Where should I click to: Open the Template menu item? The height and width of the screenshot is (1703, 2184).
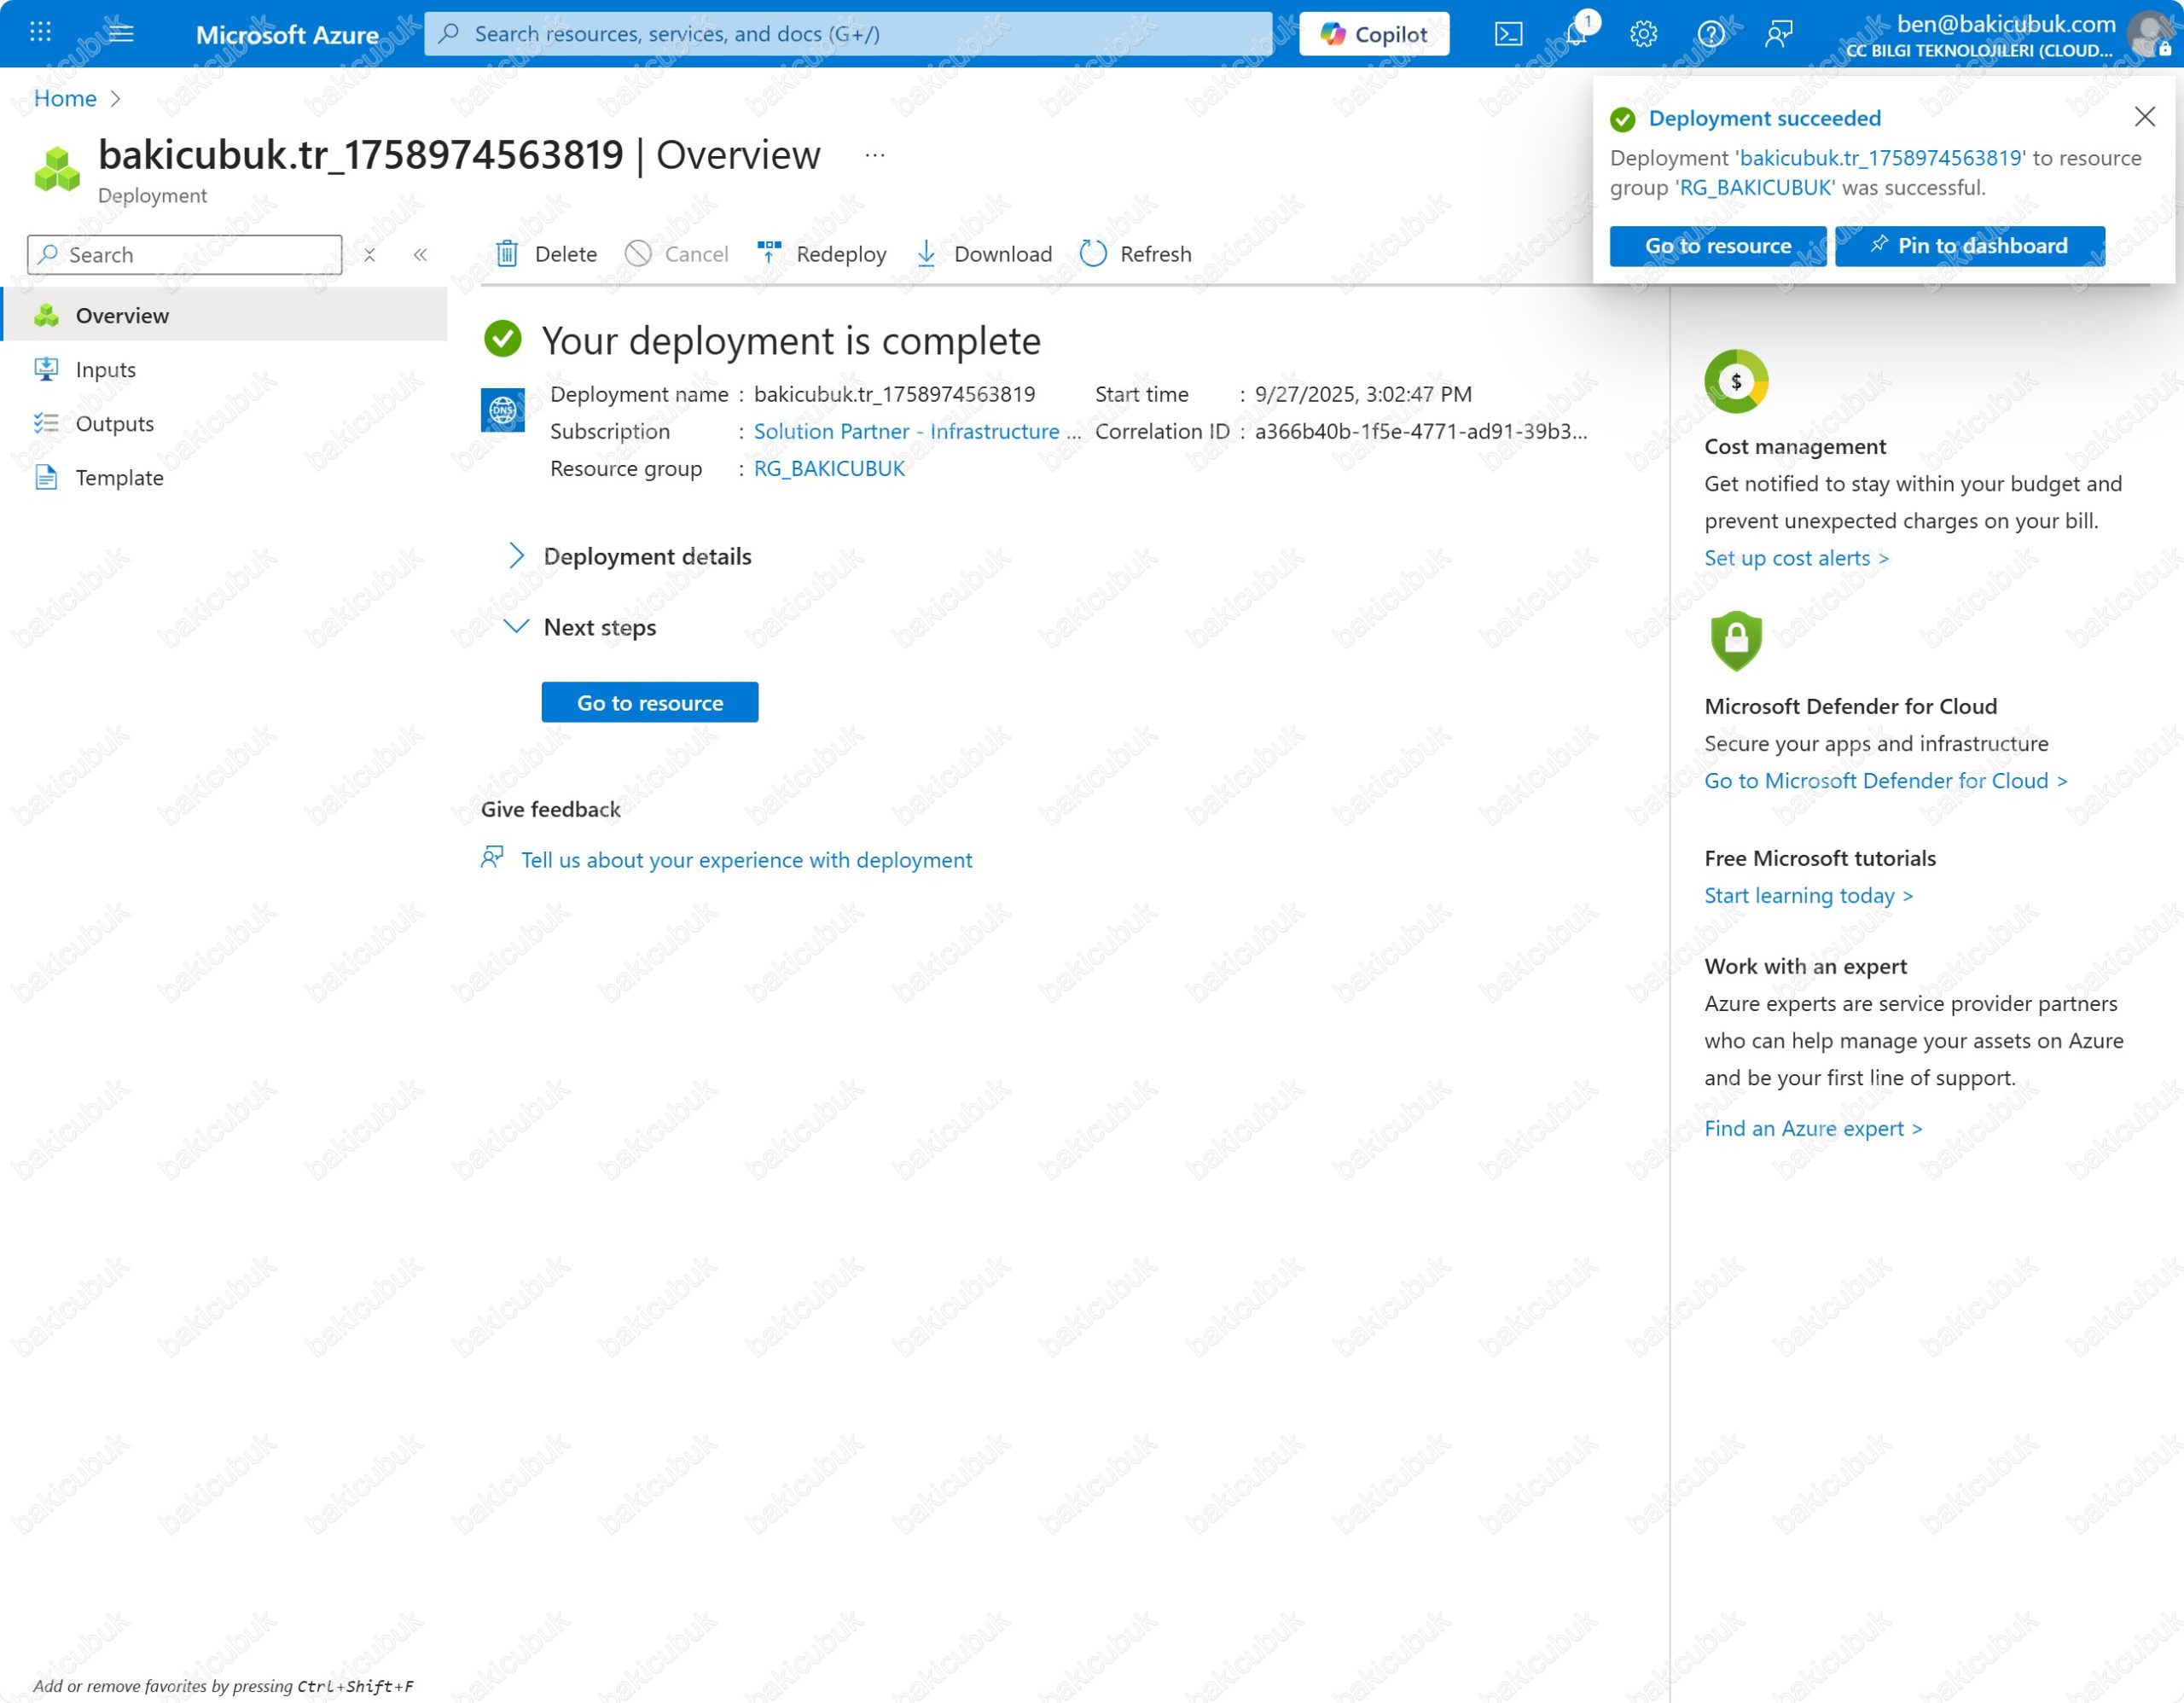pos(119,477)
